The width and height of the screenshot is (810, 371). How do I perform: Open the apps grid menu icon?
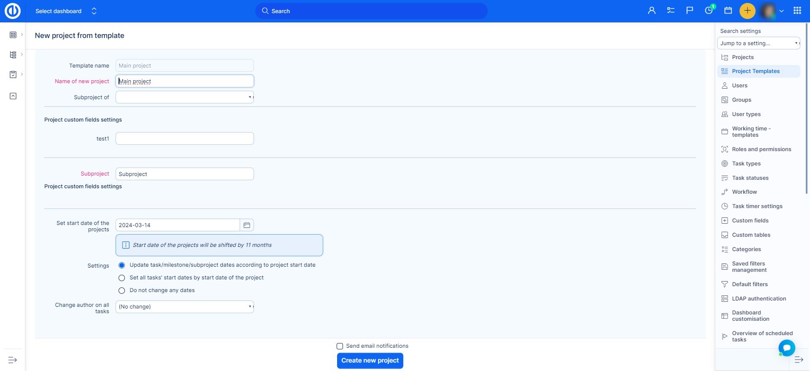coord(797,11)
